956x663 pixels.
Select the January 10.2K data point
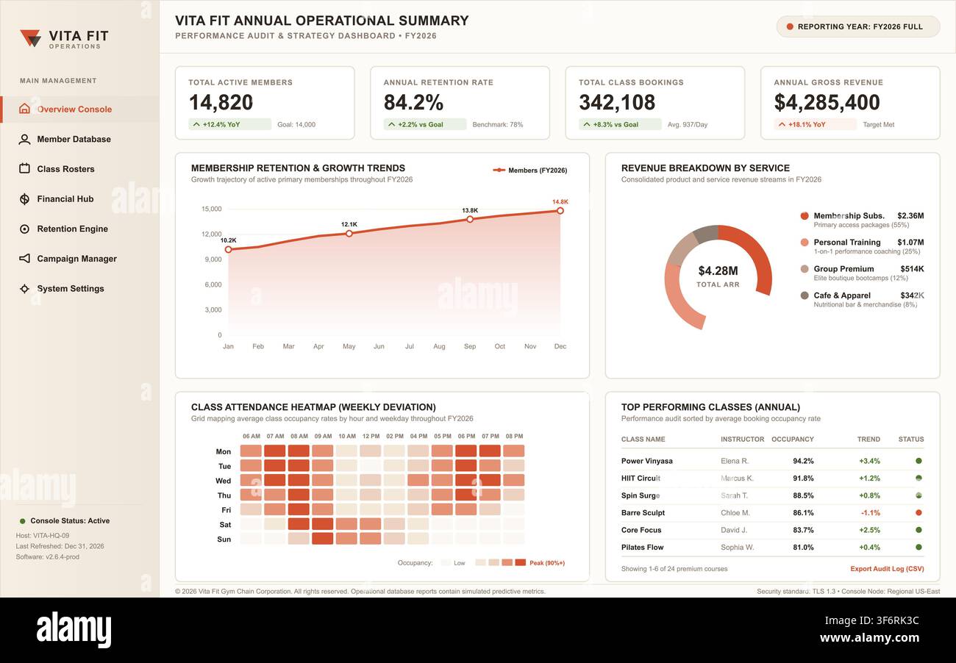click(228, 249)
